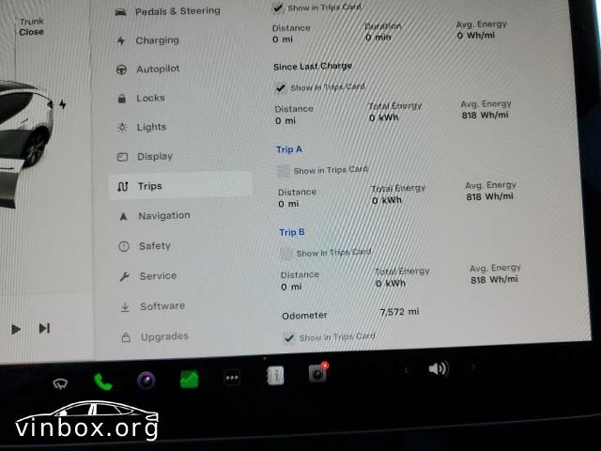Tap the speaker volume icon

[439, 368]
